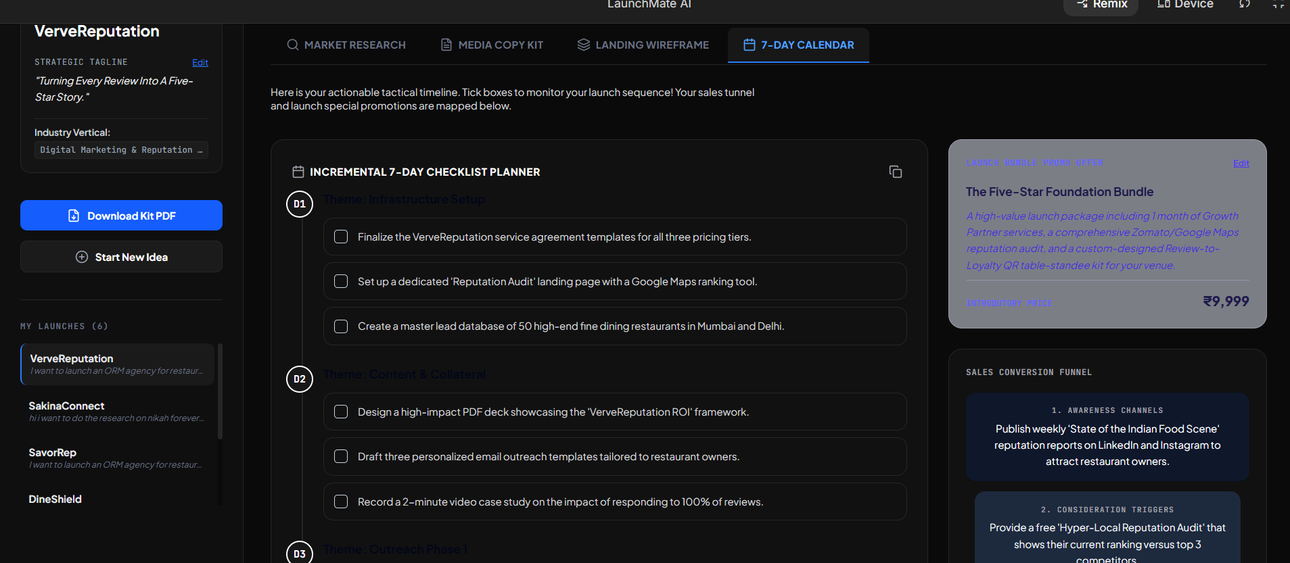Screen dimensions: 1290x563
Task: Select the Awareness Channels funnel card
Action: coord(1107,437)
